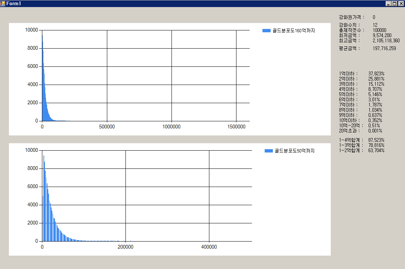Click the 평균금액 value 197,716,259

[x=384, y=49]
